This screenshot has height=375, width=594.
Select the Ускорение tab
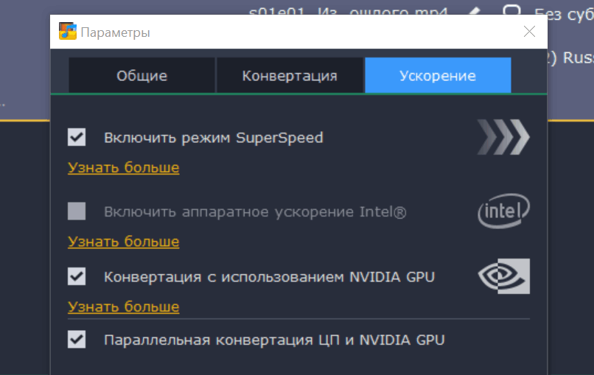438,75
